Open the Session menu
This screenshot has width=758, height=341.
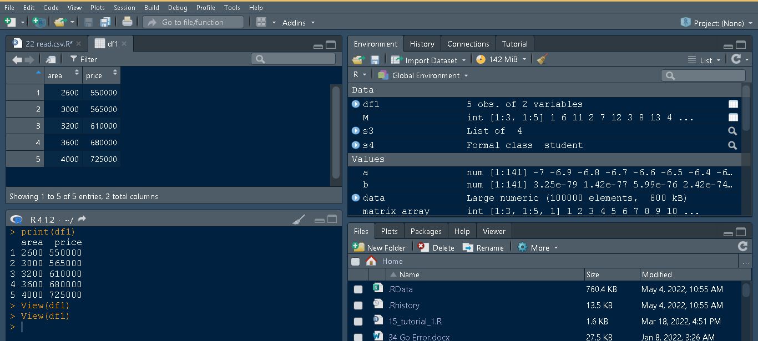coord(124,7)
